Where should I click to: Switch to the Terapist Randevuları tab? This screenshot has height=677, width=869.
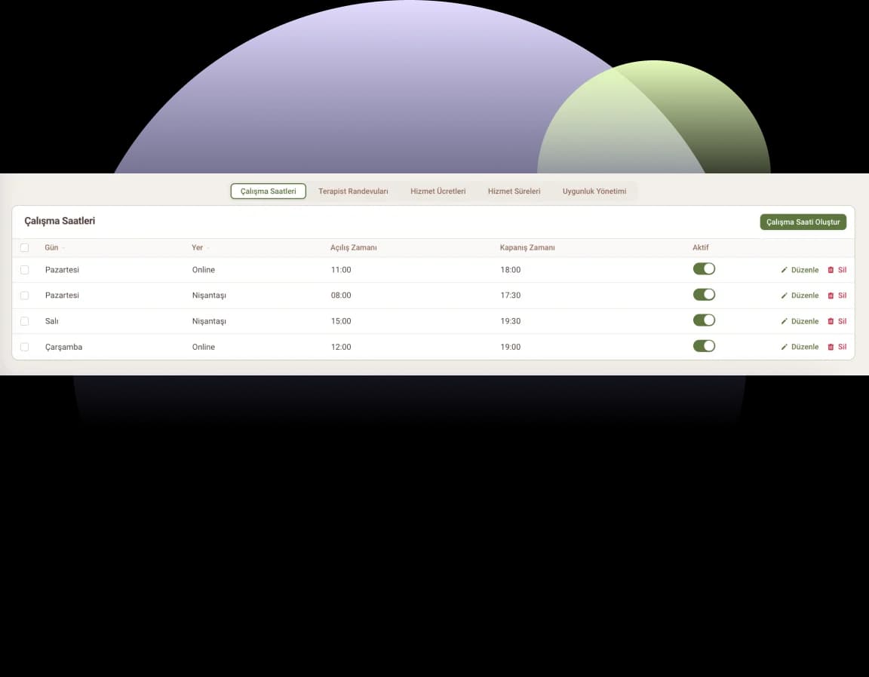coord(353,191)
